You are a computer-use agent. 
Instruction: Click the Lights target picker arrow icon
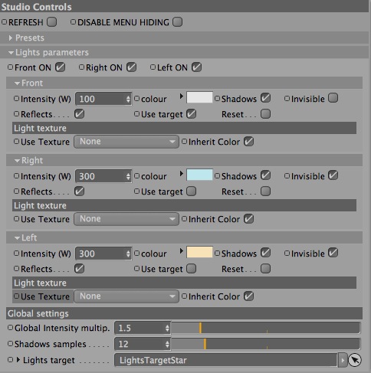(355, 360)
